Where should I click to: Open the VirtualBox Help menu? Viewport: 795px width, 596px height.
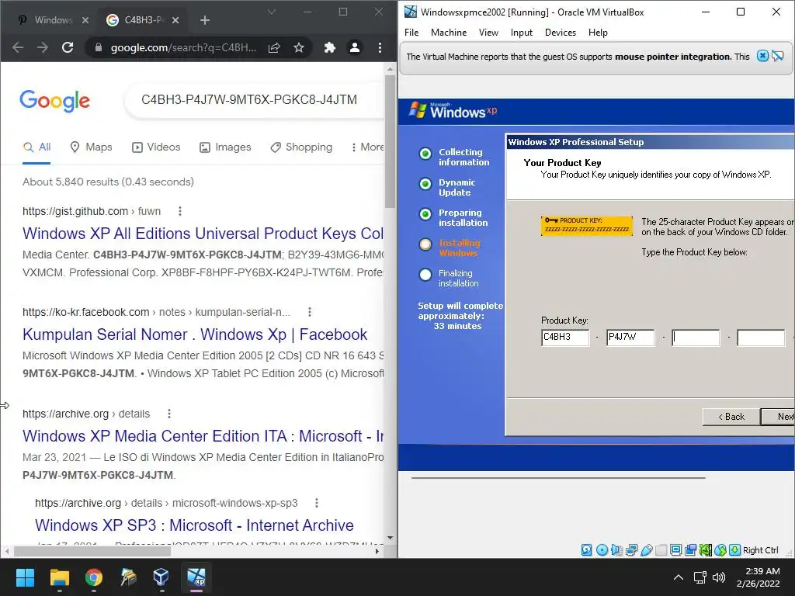click(599, 33)
